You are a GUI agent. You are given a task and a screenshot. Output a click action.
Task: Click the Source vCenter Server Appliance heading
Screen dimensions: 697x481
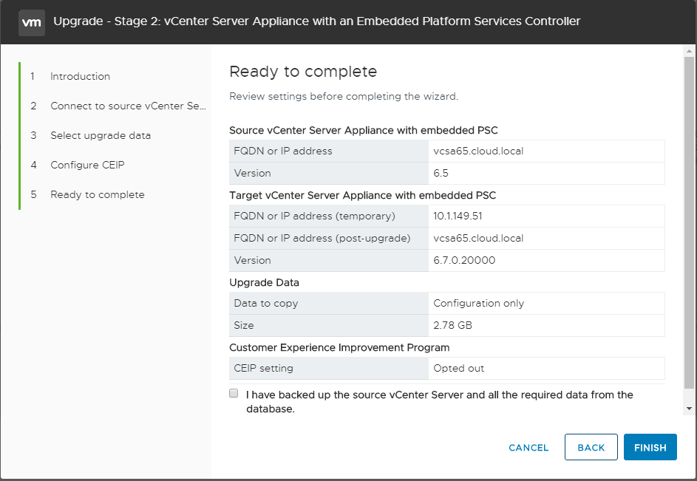pos(364,130)
